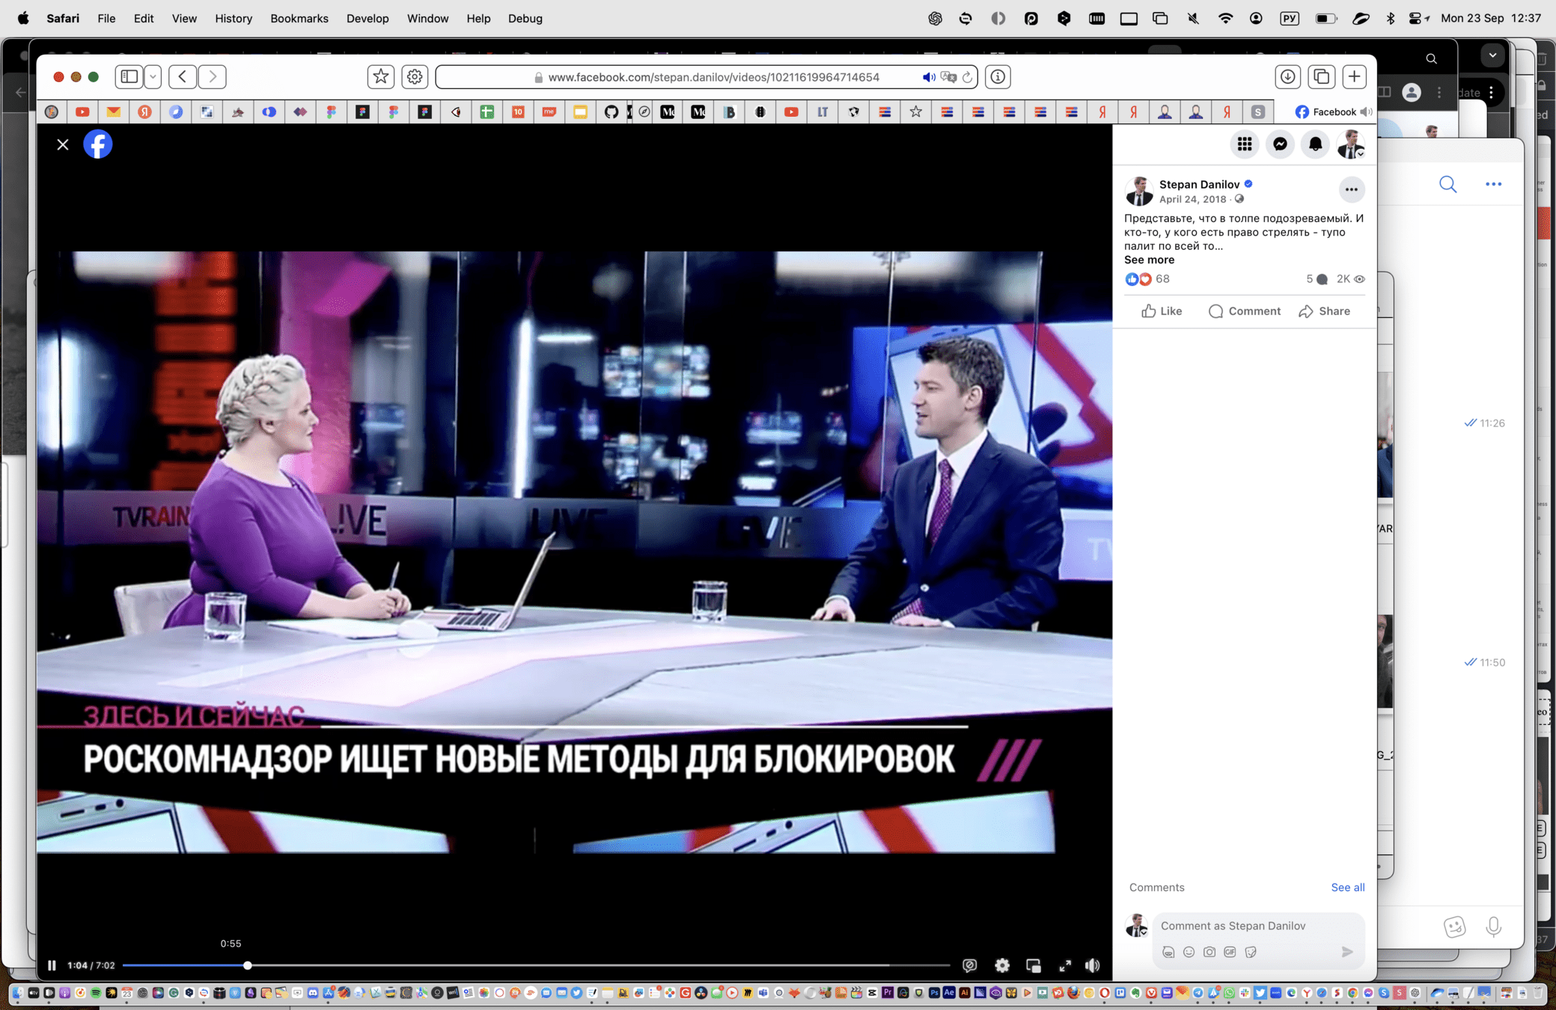The width and height of the screenshot is (1556, 1010).
Task: Open post options three-dot menu
Action: [x=1351, y=189]
